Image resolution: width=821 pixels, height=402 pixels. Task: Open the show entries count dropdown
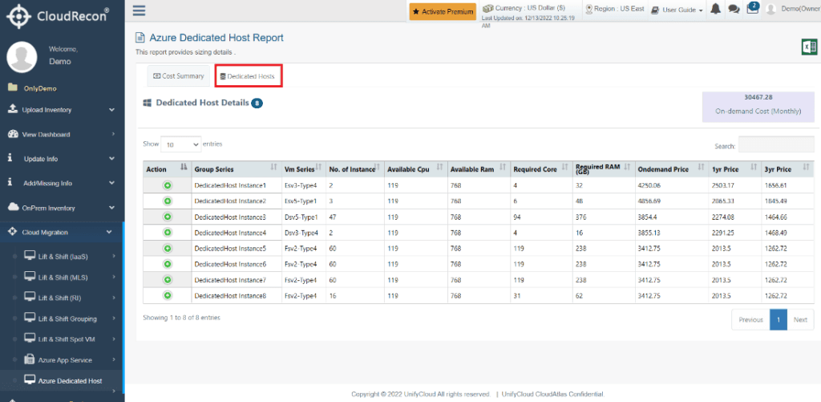(x=180, y=144)
